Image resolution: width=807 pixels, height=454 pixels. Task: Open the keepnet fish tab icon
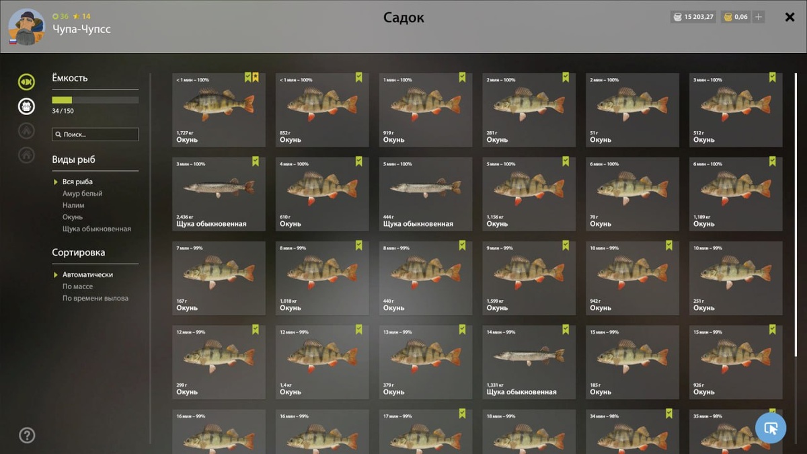tap(26, 82)
